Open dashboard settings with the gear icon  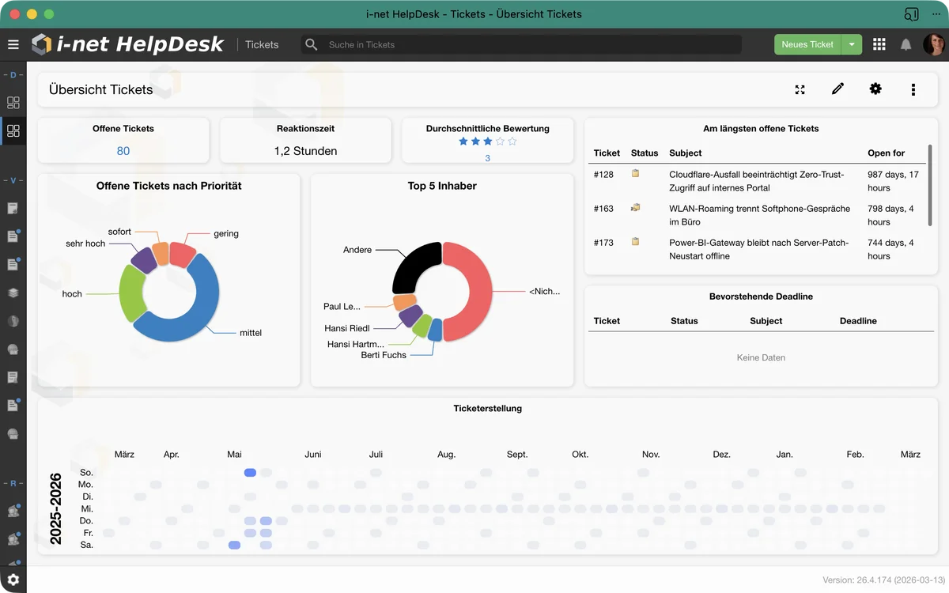[875, 89]
